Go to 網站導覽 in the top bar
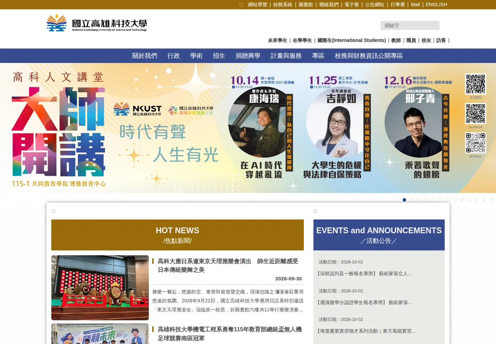The width and height of the screenshot is (496, 344). click(x=258, y=4)
